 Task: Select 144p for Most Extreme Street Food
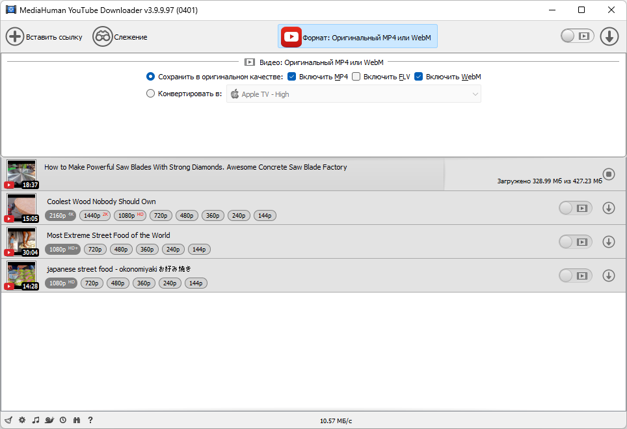click(199, 249)
